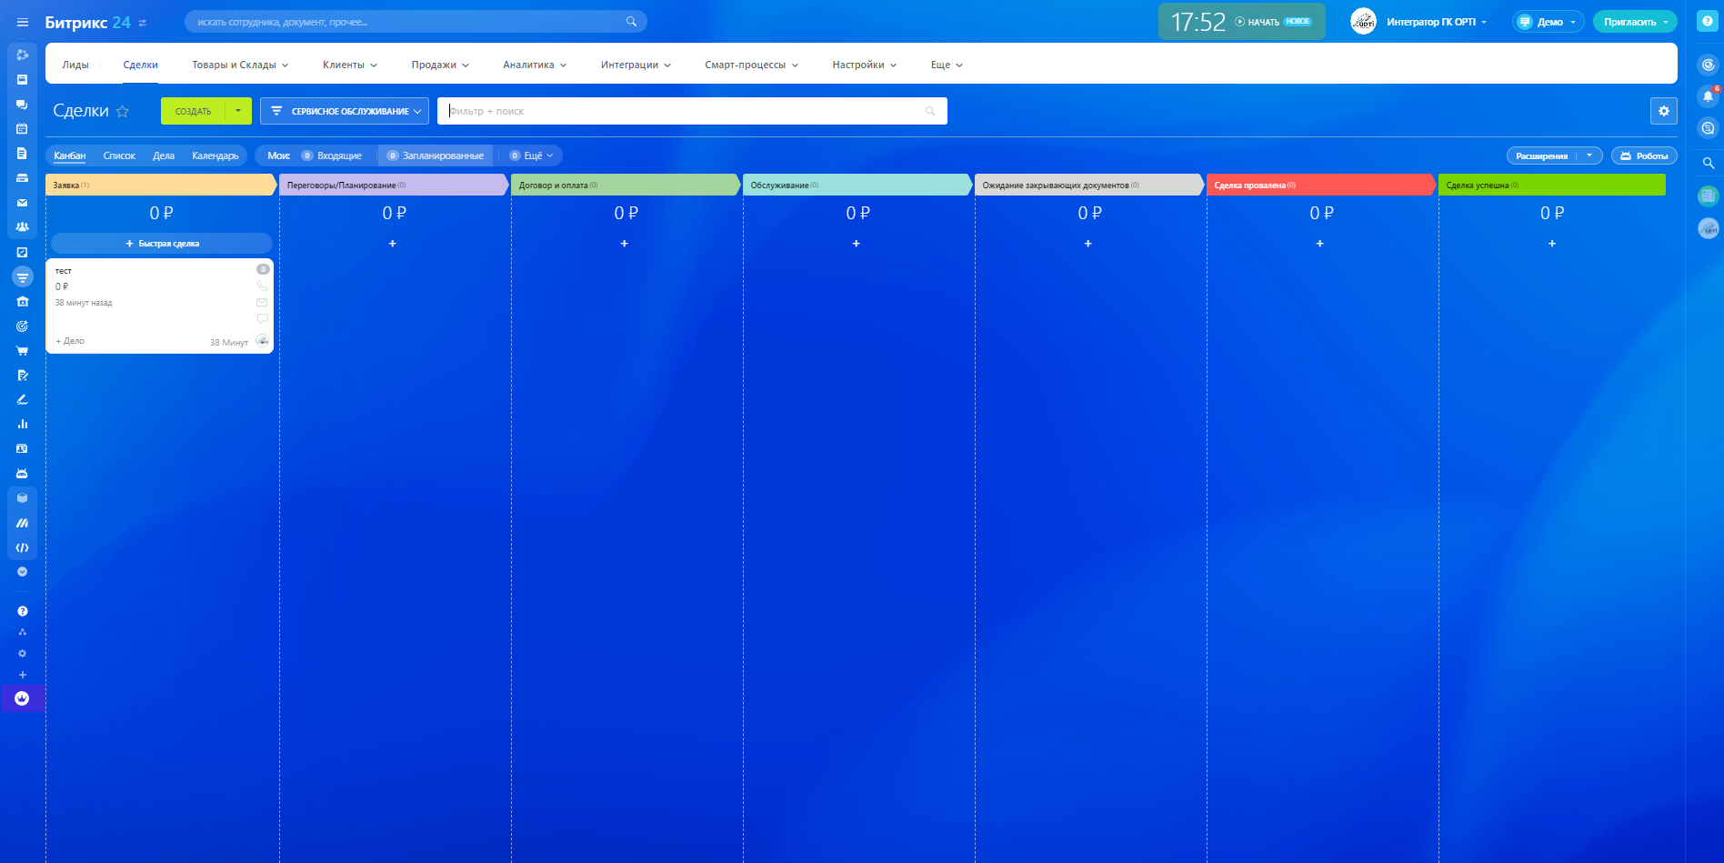
Task: Open the Сделки tab
Action: point(141,65)
